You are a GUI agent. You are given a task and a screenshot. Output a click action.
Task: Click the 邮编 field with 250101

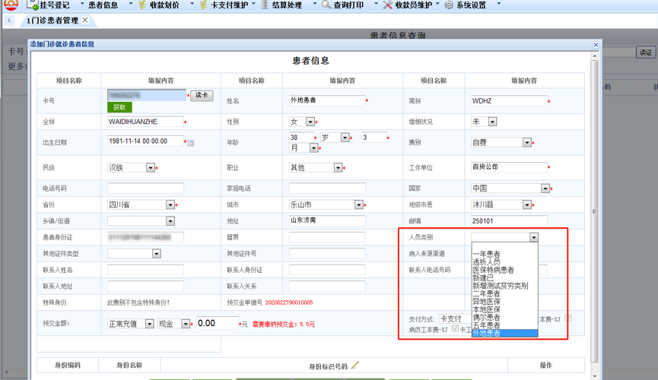pyautogui.click(x=509, y=220)
